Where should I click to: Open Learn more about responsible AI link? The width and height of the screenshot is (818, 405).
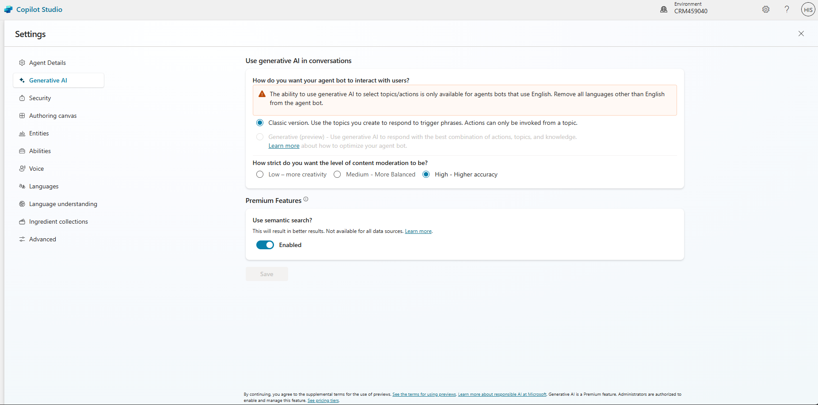(x=502, y=394)
